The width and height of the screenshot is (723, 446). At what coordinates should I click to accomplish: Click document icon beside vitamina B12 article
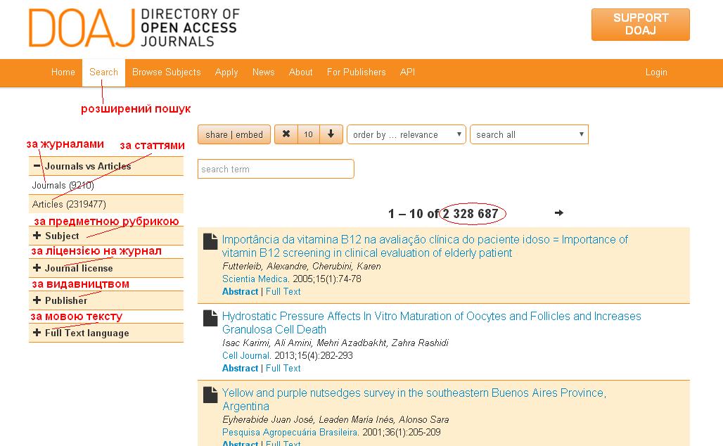pyautogui.click(x=210, y=242)
